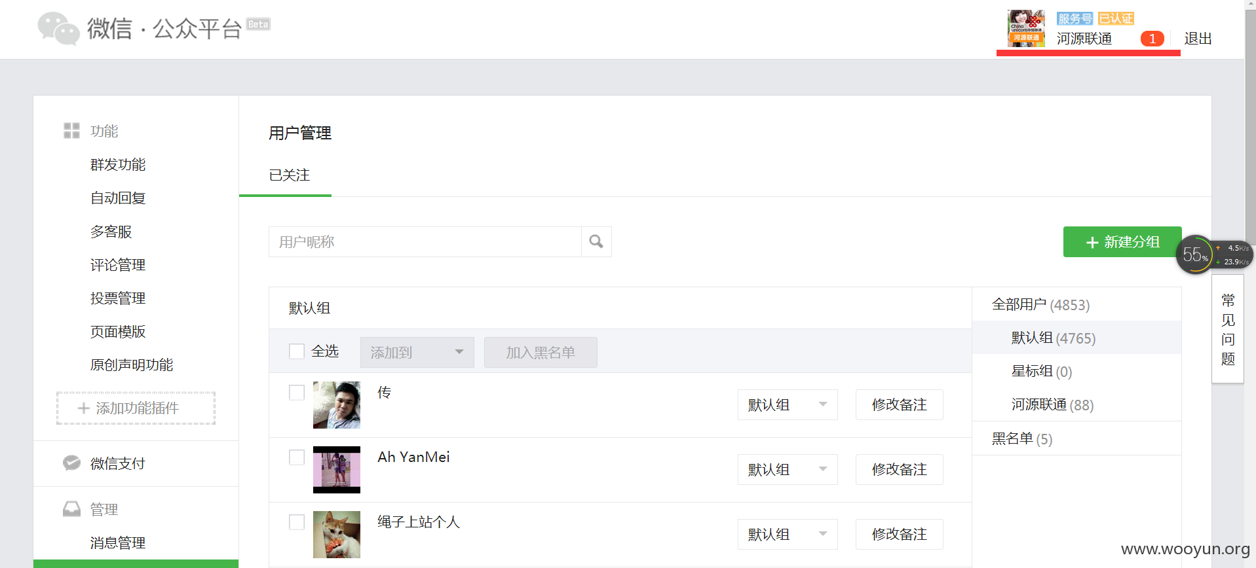
Task: Open the 河源联通 account avatar
Action: pos(1026,28)
